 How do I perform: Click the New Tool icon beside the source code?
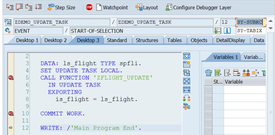187,64
